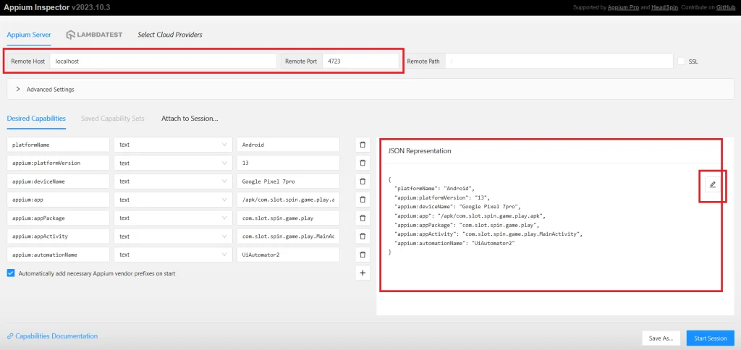Switch to the LambdaTest tab

click(94, 35)
